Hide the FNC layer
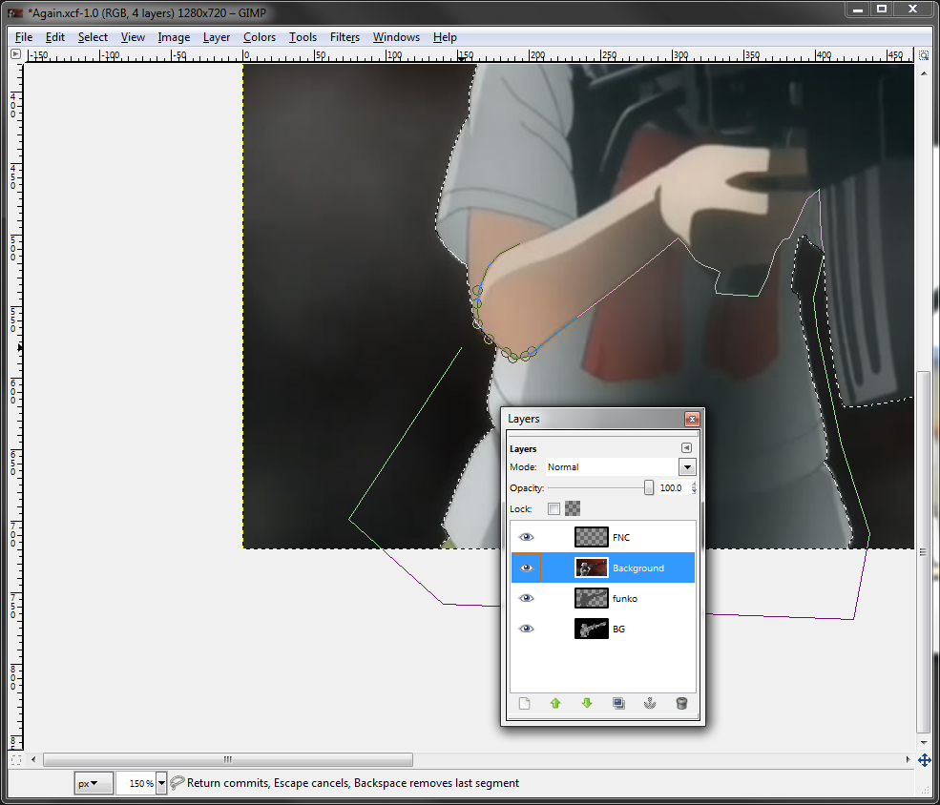 pos(527,537)
